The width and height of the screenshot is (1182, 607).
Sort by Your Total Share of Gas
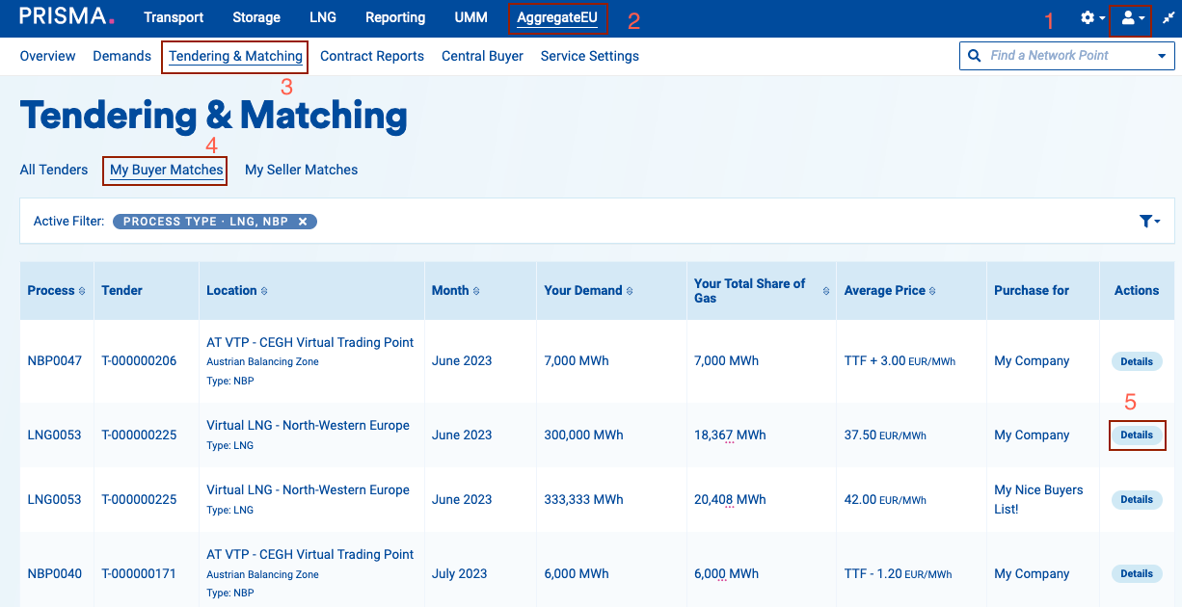coord(825,291)
